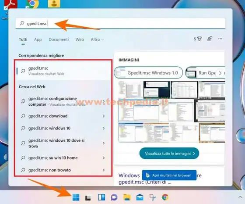Viewport: 245px width, 204px height.
Task: Open Google Chrome desktop shortcut
Action: (x=32, y=4)
